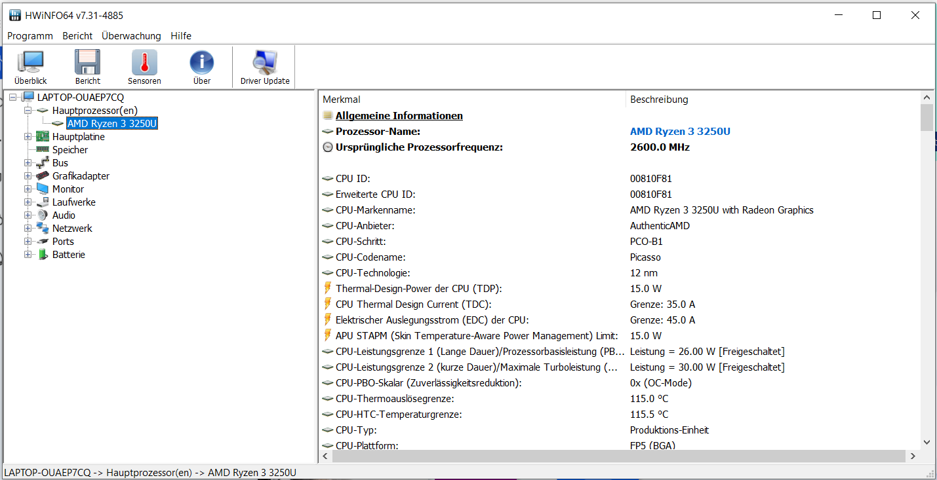Click lightning icon beside Elektrischer Auslegungsstrom row

click(x=328, y=320)
